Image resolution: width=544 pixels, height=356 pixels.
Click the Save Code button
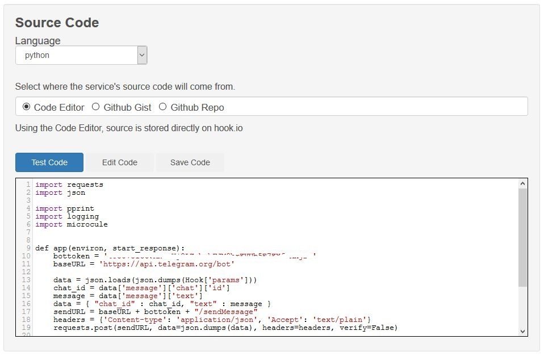pyautogui.click(x=190, y=162)
